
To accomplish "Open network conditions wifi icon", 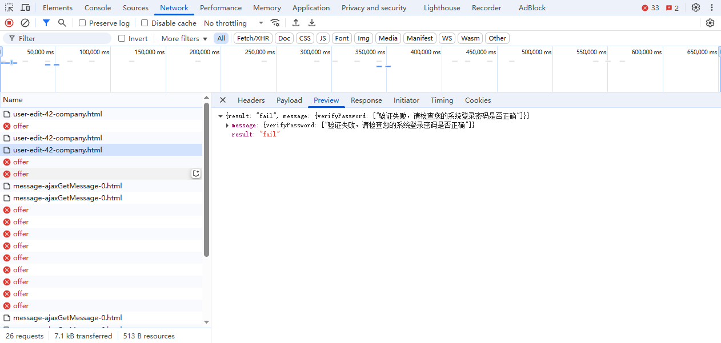I will pyautogui.click(x=275, y=23).
